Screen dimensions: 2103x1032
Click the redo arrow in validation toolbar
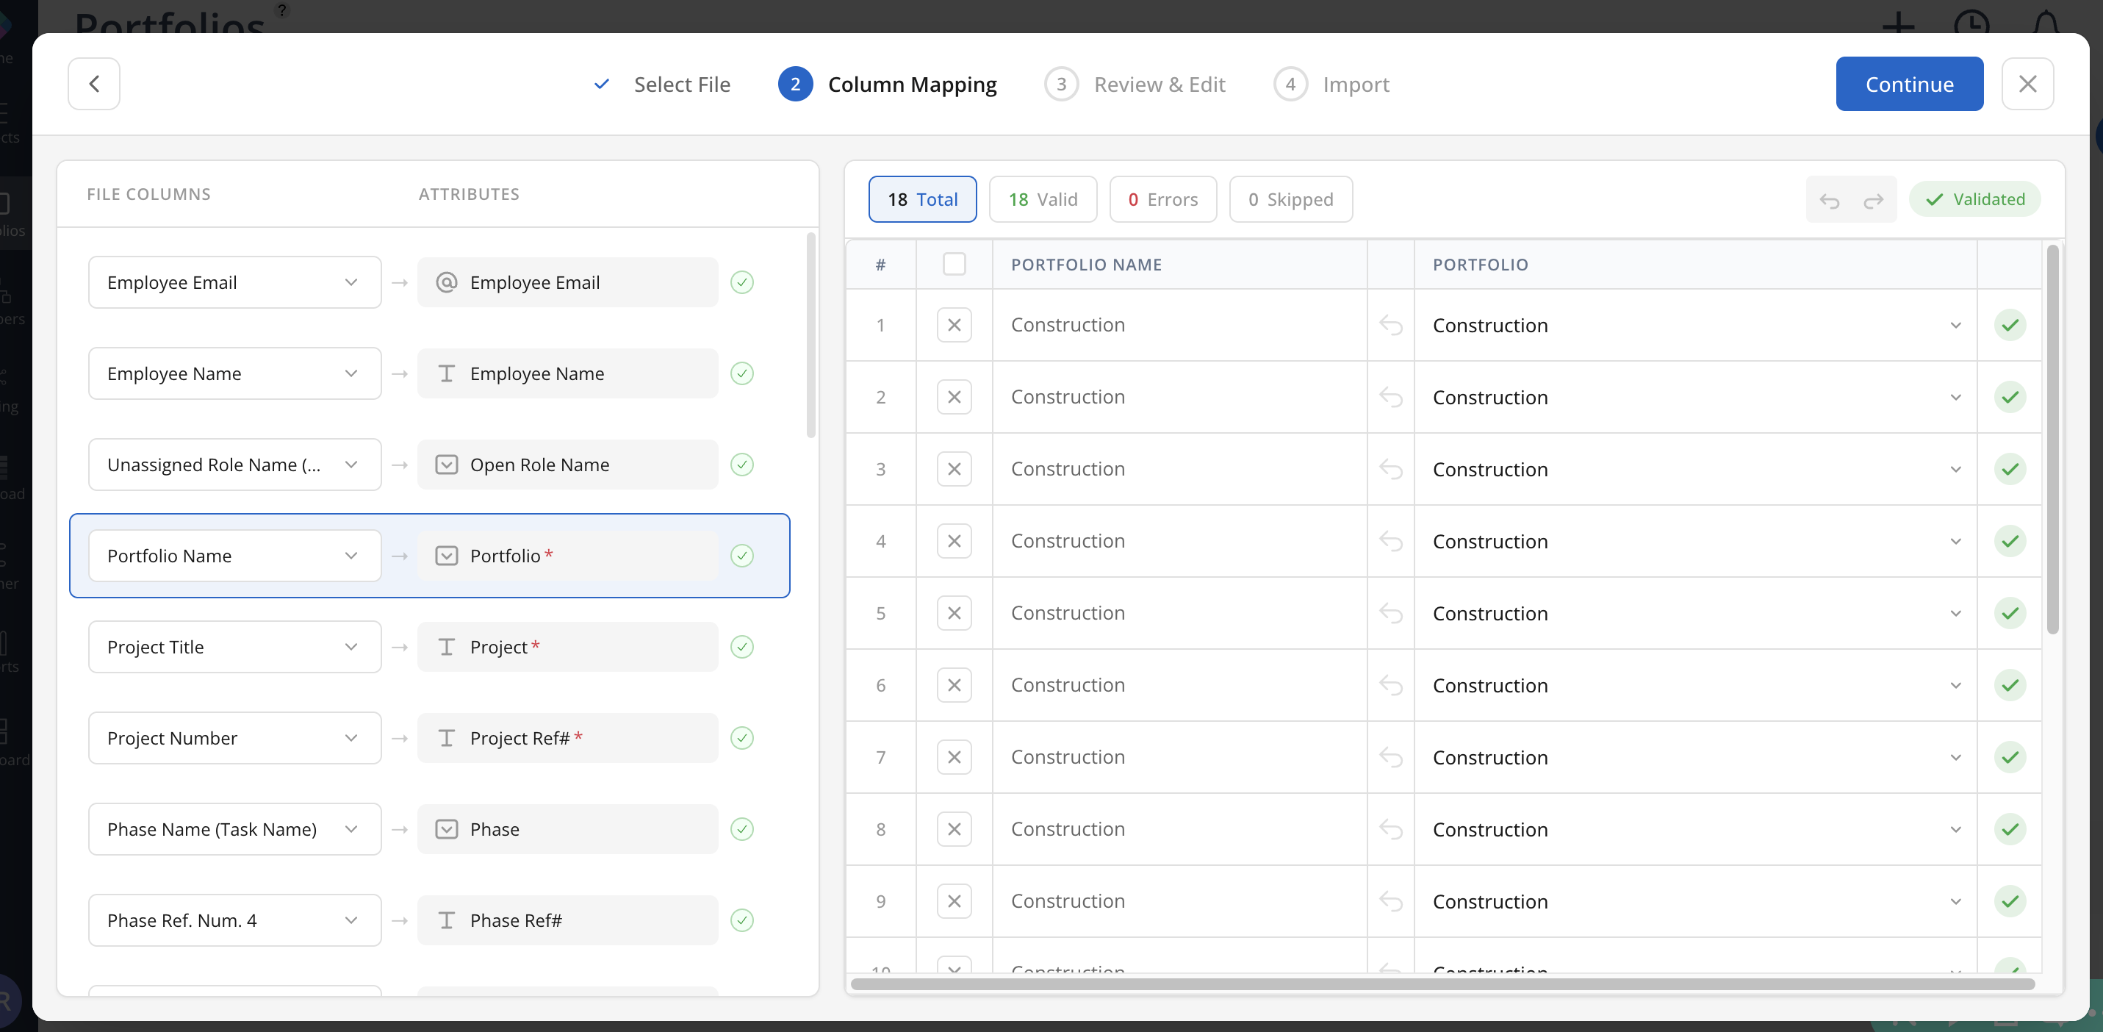click(x=1873, y=200)
